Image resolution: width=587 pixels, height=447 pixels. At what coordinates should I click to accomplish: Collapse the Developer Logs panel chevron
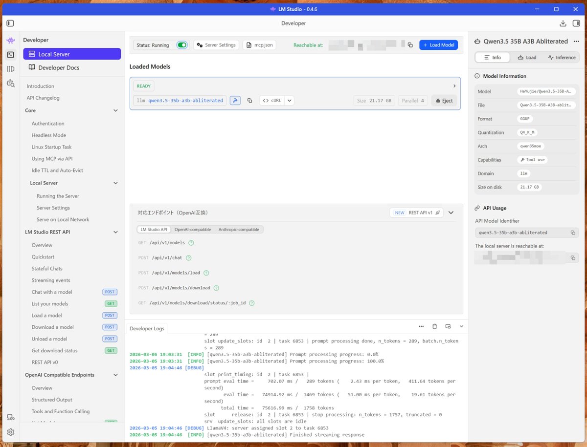[461, 326]
